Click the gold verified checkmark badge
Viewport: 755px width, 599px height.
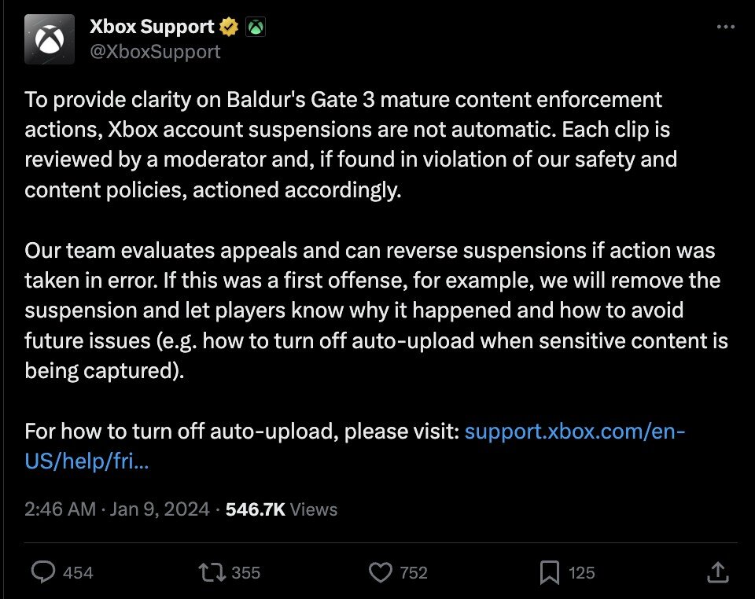(229, 28)
